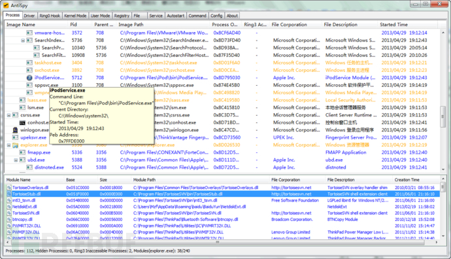Click the intl3_tsvn.dll module icon
The width and height of the screenshot is (451, 259).
pyautogui.click(x=9, y=200)
